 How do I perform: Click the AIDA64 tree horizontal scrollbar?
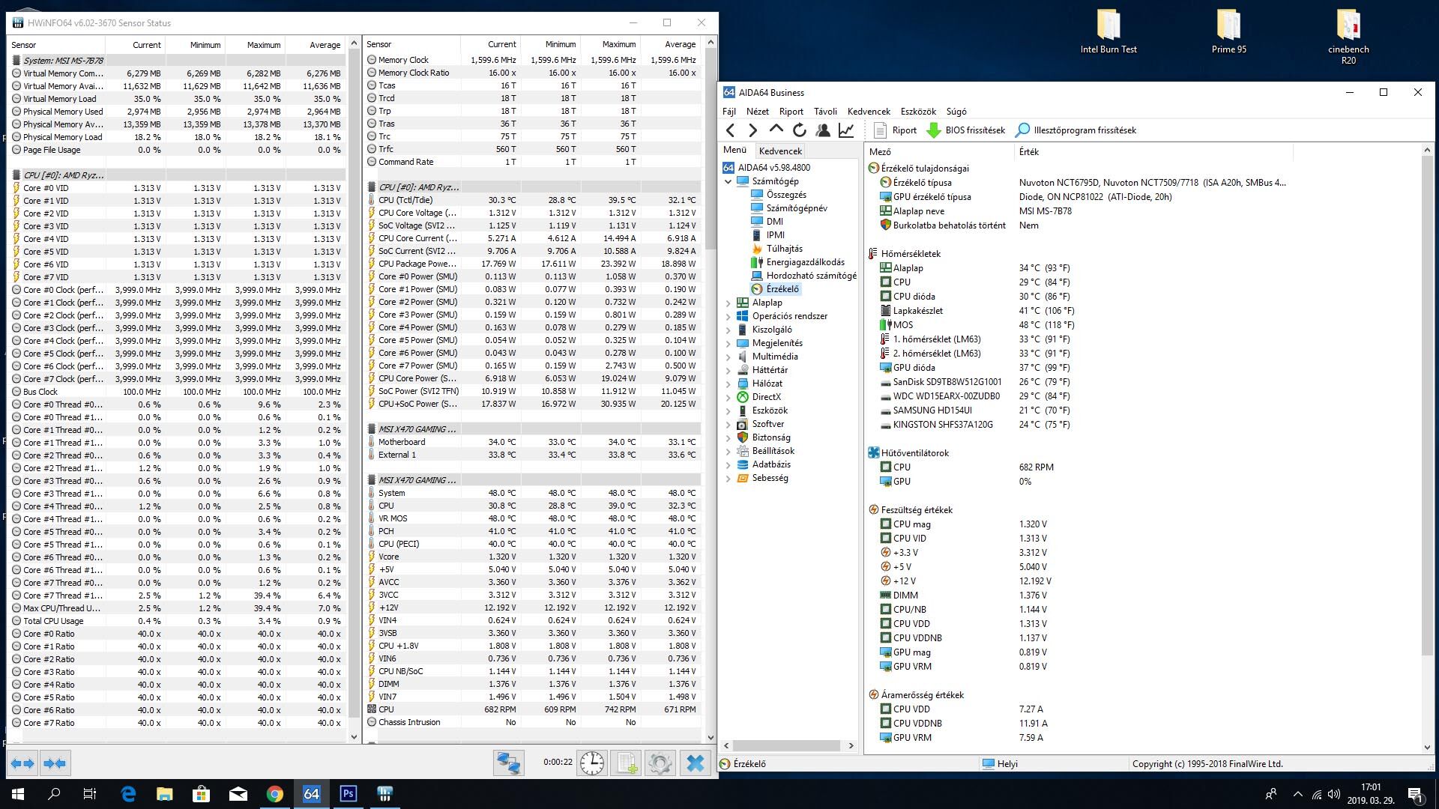(787, 745)
